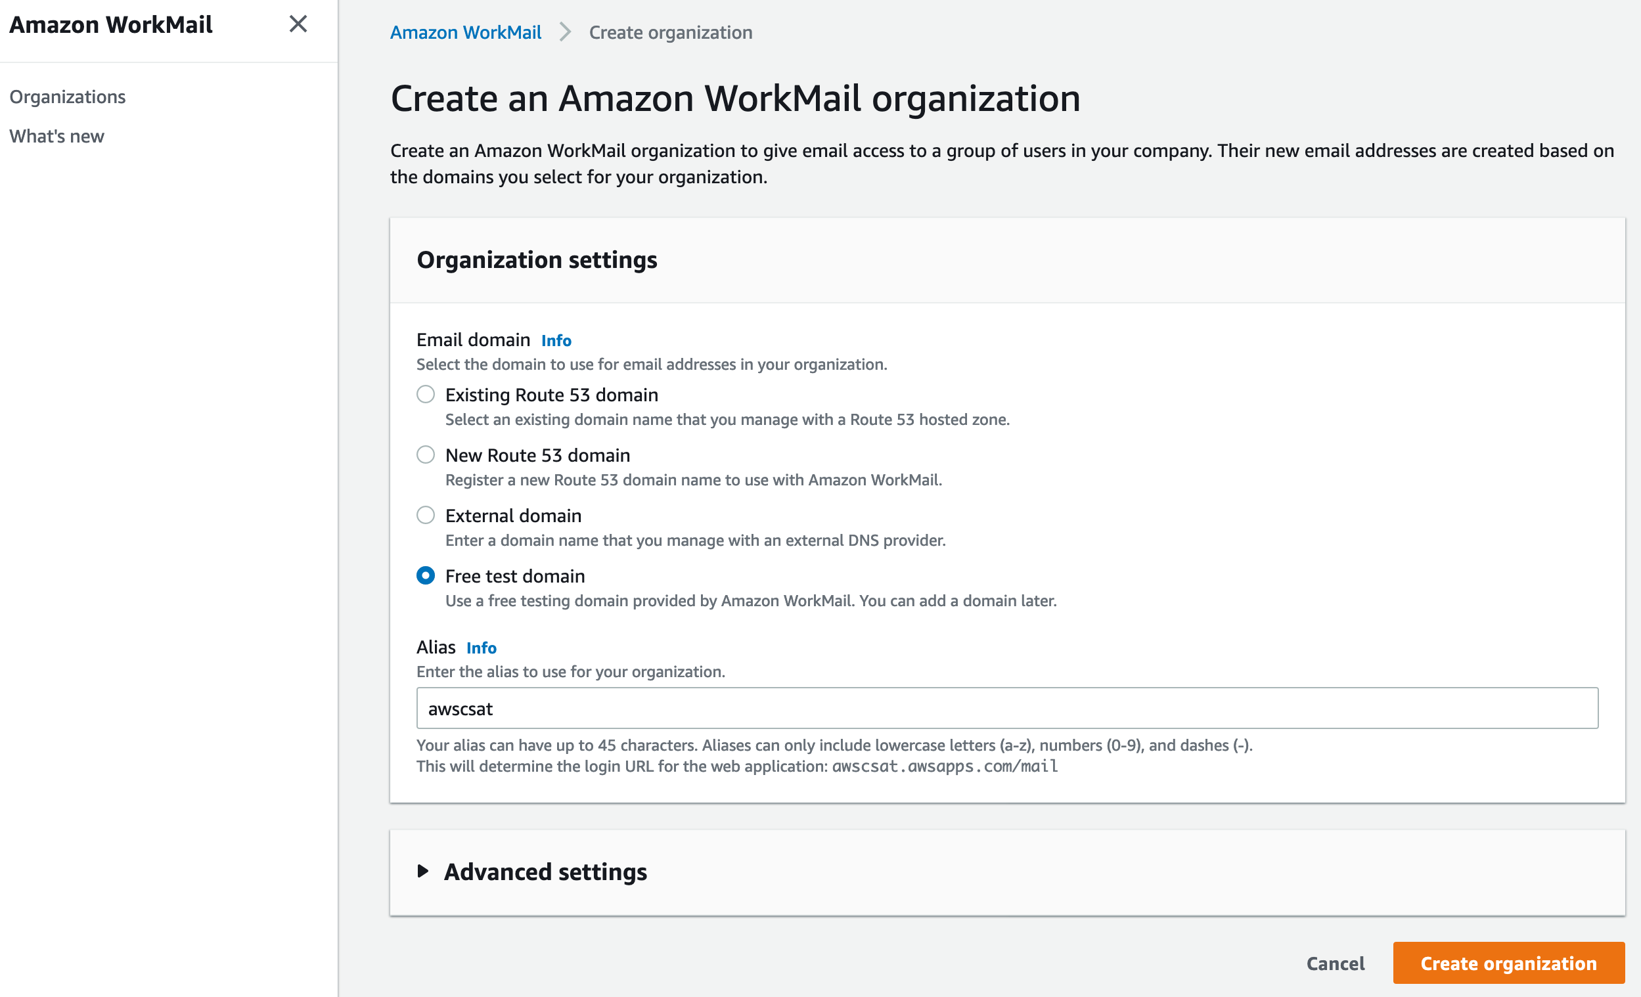Click the Alias text field
The image size is (1641, 997).
(x=1007, y=708)
